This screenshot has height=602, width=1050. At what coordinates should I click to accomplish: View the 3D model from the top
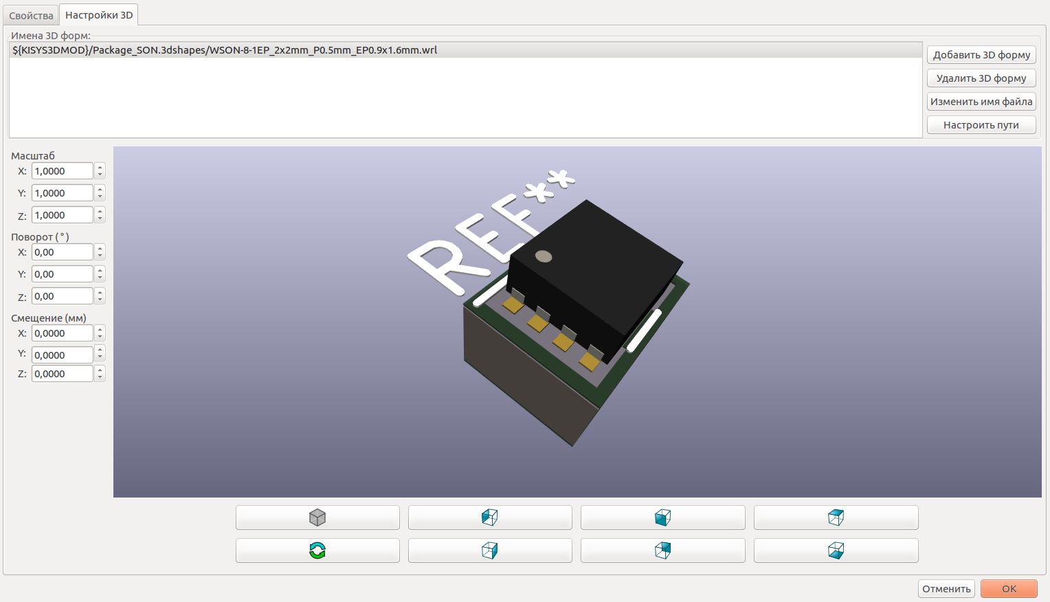pyautogui.click(x=836, y=517)
